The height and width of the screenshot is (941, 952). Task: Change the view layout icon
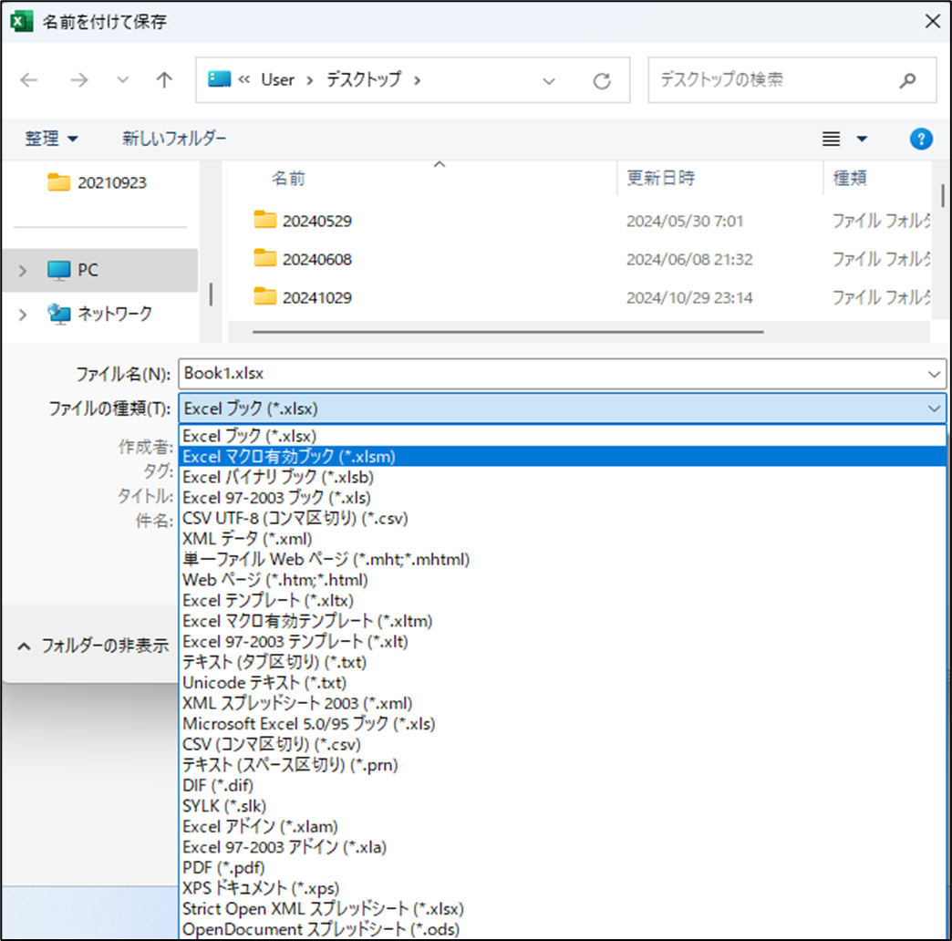point(832,139)
